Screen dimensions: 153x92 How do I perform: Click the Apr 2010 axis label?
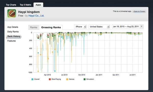click(47, 75)
